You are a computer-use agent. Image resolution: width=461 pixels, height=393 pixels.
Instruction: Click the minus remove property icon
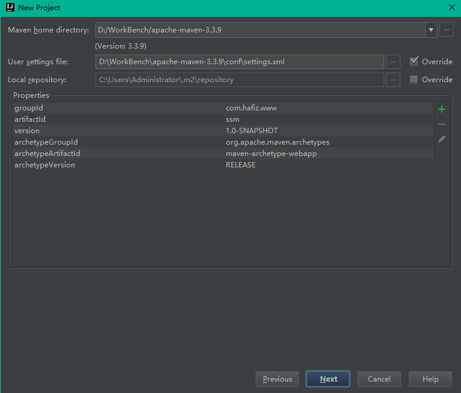pos(442,124)
